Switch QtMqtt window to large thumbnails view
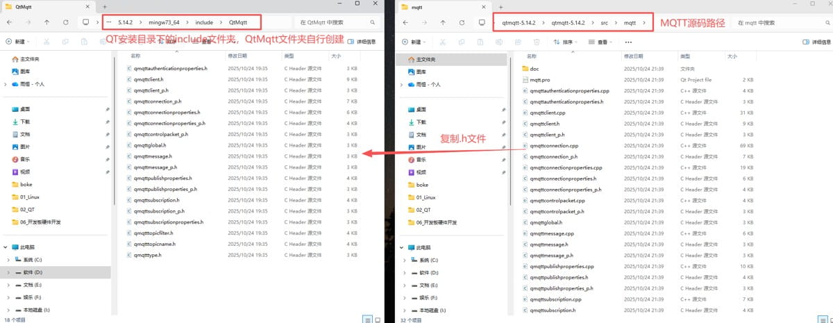This screenshot has width=833, height=323. tap(377, 319)
